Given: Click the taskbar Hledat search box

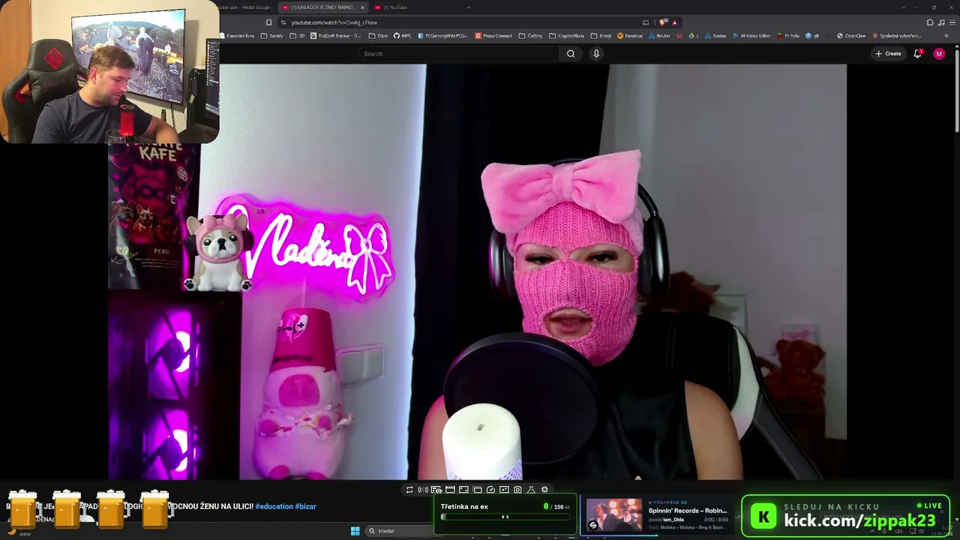Looking at the screenshot, I should [397, 531].
